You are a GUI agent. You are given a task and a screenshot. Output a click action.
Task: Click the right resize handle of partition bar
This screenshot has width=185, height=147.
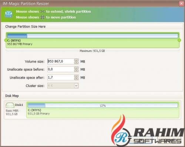(179, 40)
